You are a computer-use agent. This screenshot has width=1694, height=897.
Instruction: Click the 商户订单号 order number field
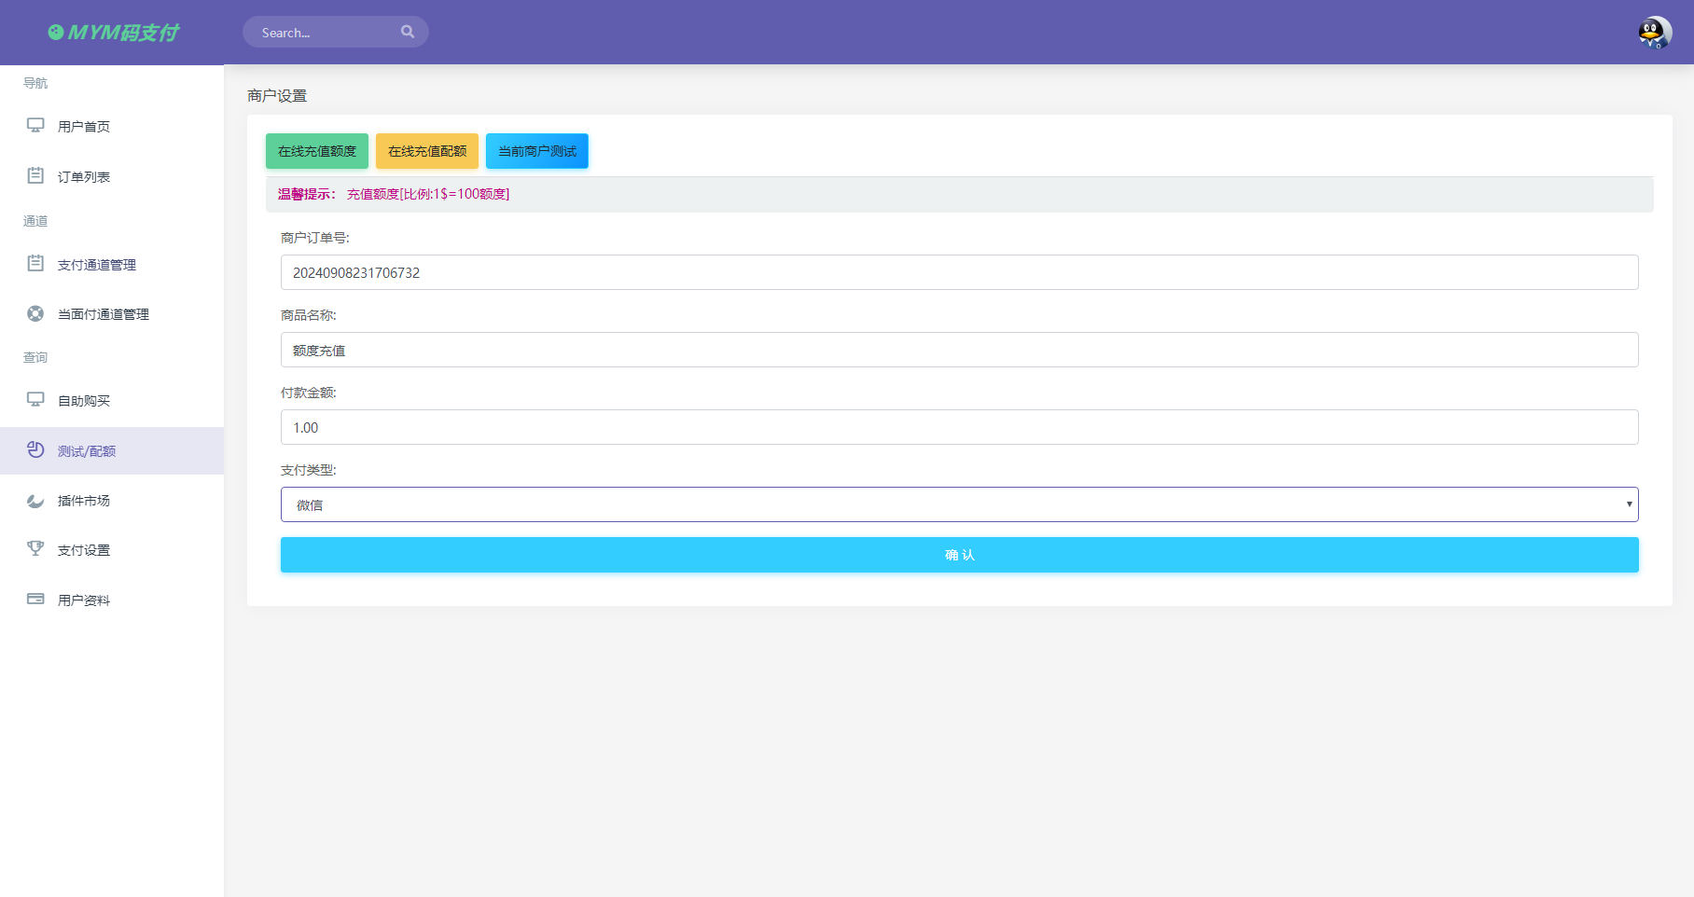tap(958, 272)
